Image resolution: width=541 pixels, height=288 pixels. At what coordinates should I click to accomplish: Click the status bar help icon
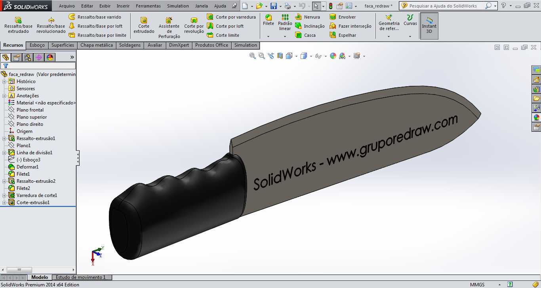511,284
